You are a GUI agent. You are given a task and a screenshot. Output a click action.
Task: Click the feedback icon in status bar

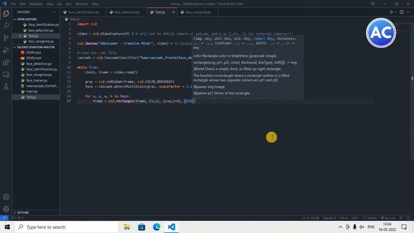click(401, 218)
